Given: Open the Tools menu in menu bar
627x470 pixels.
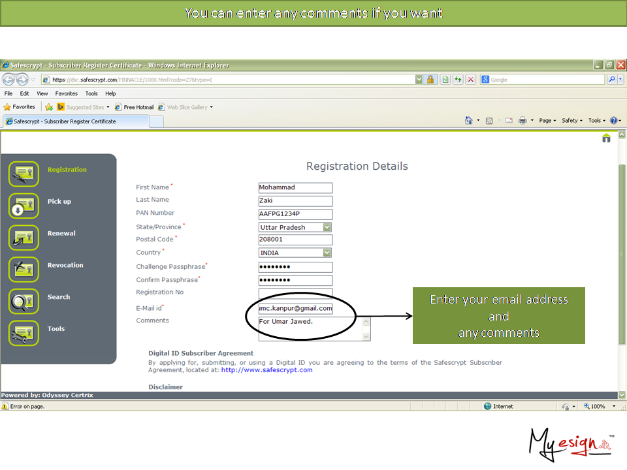Looking at the screenshot, I should (91, 93).
